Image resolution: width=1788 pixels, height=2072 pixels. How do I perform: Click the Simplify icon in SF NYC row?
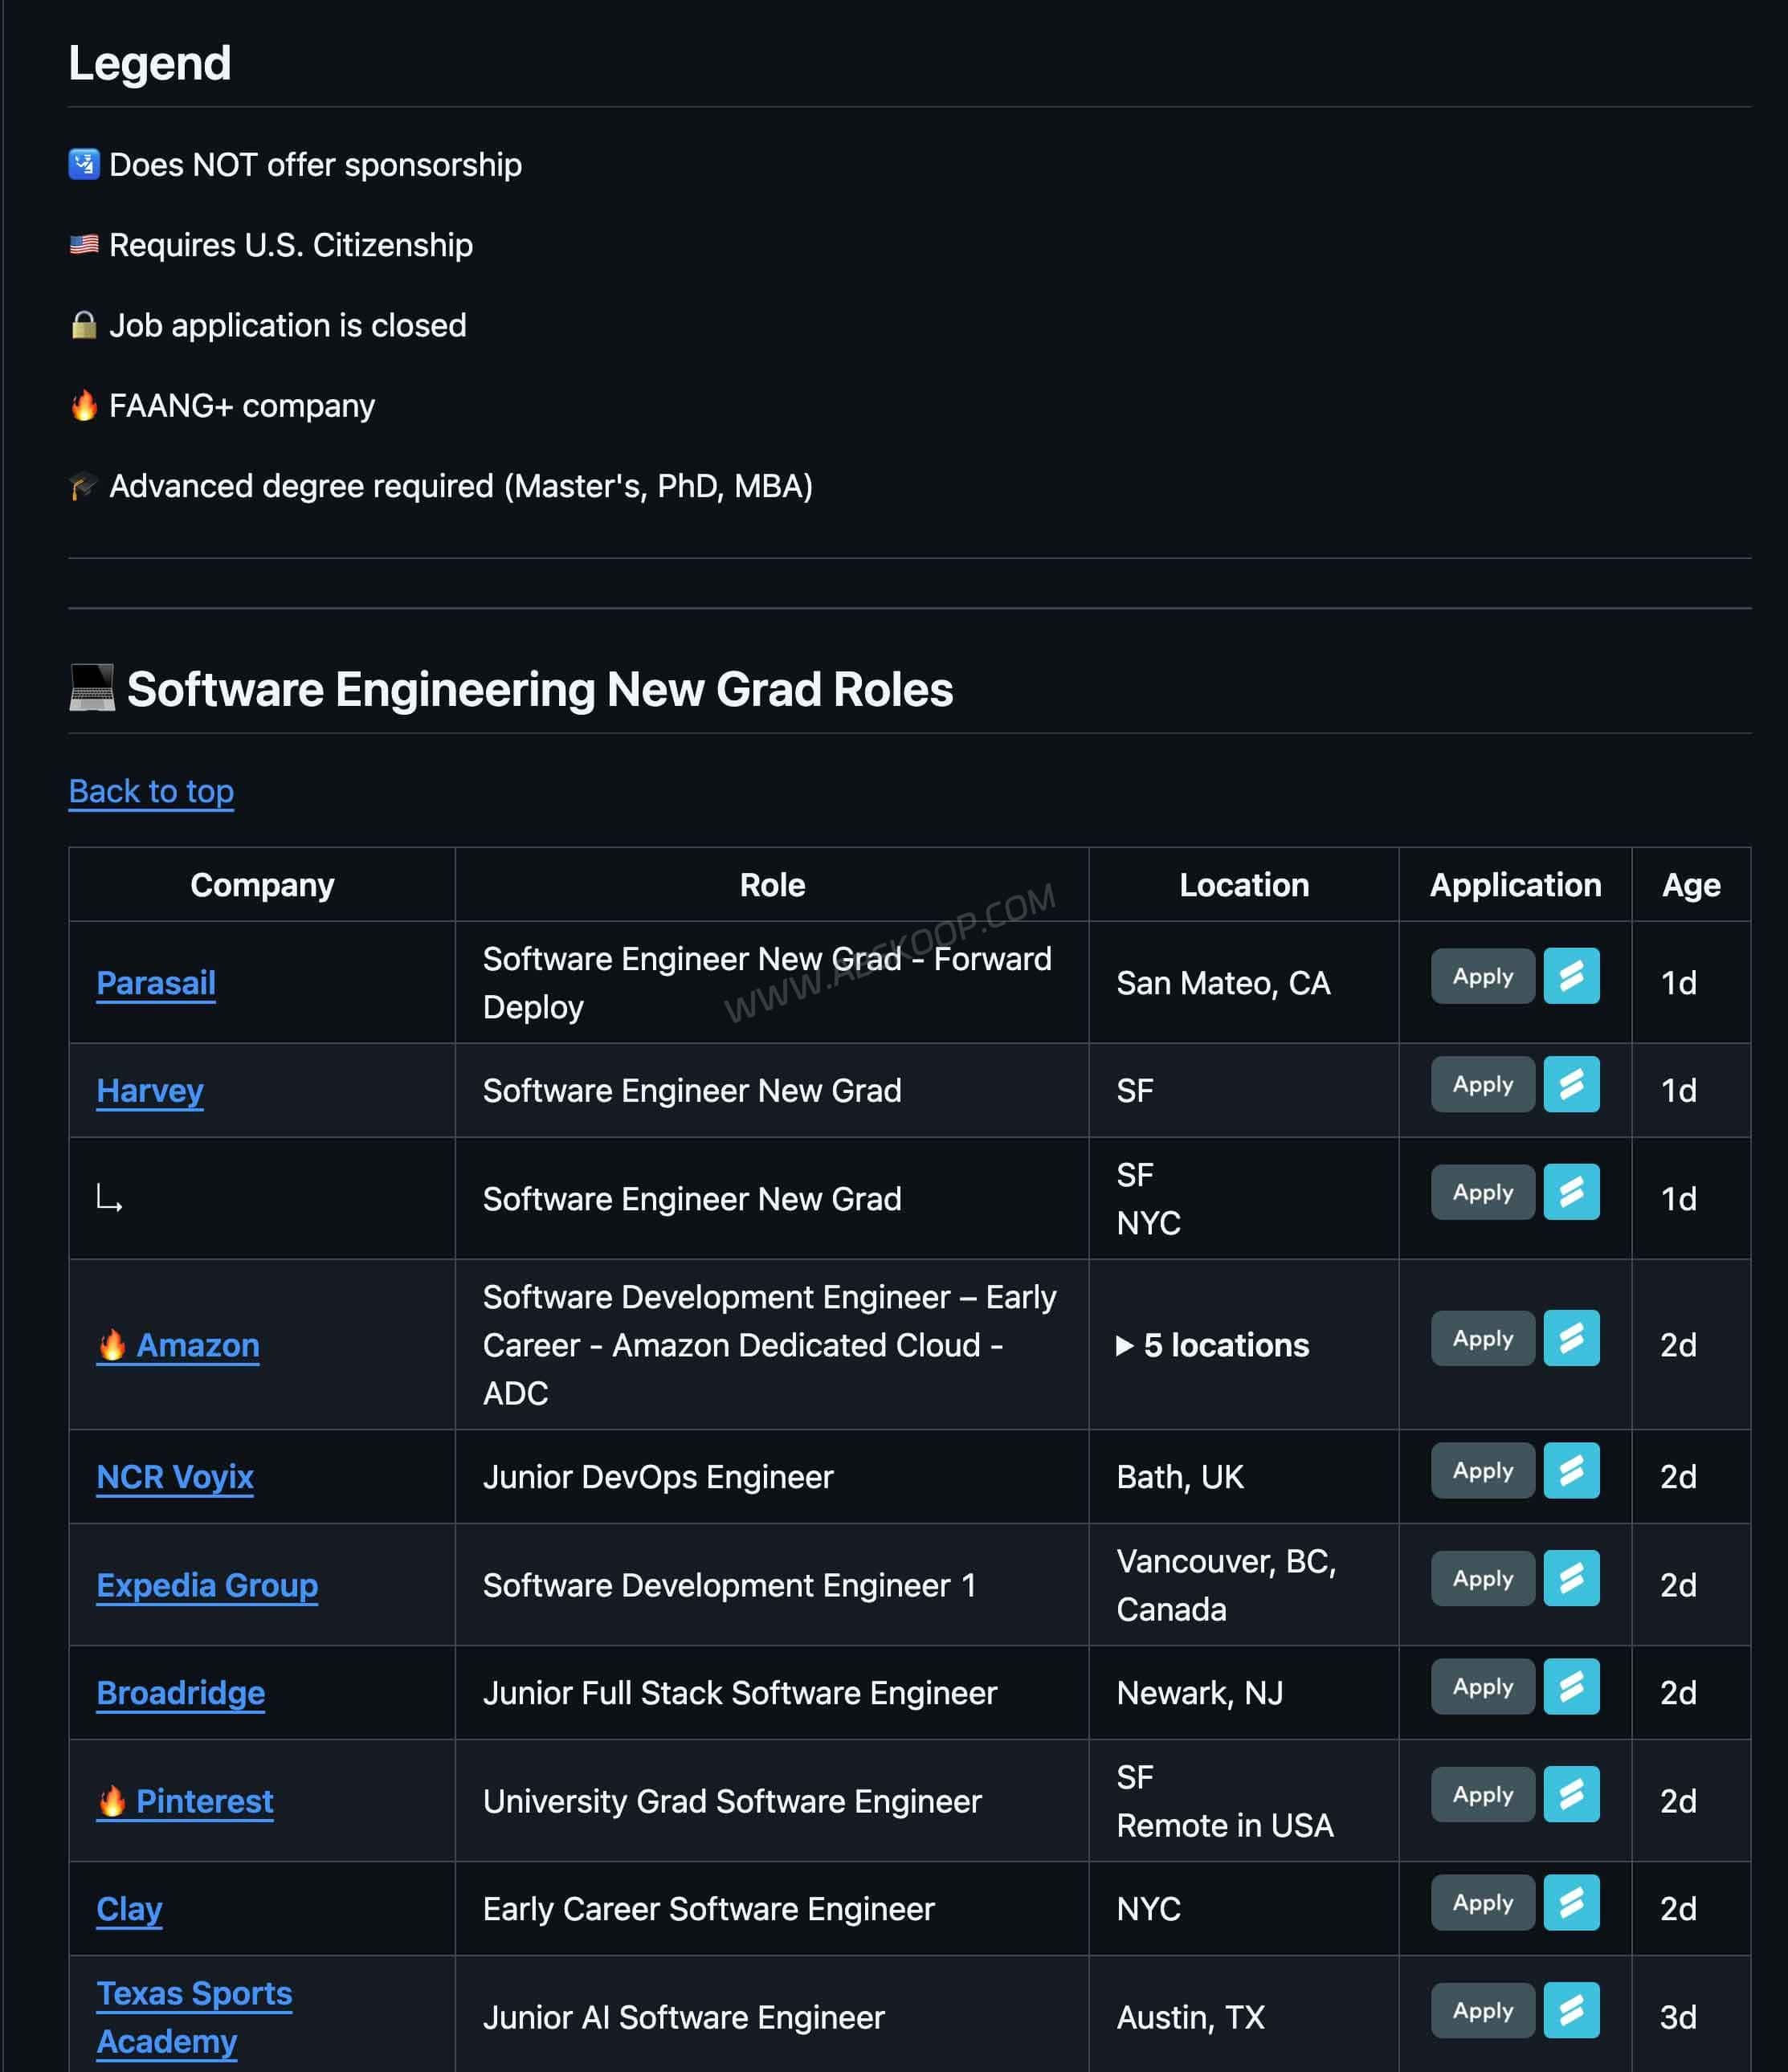pos(1571,1192)
